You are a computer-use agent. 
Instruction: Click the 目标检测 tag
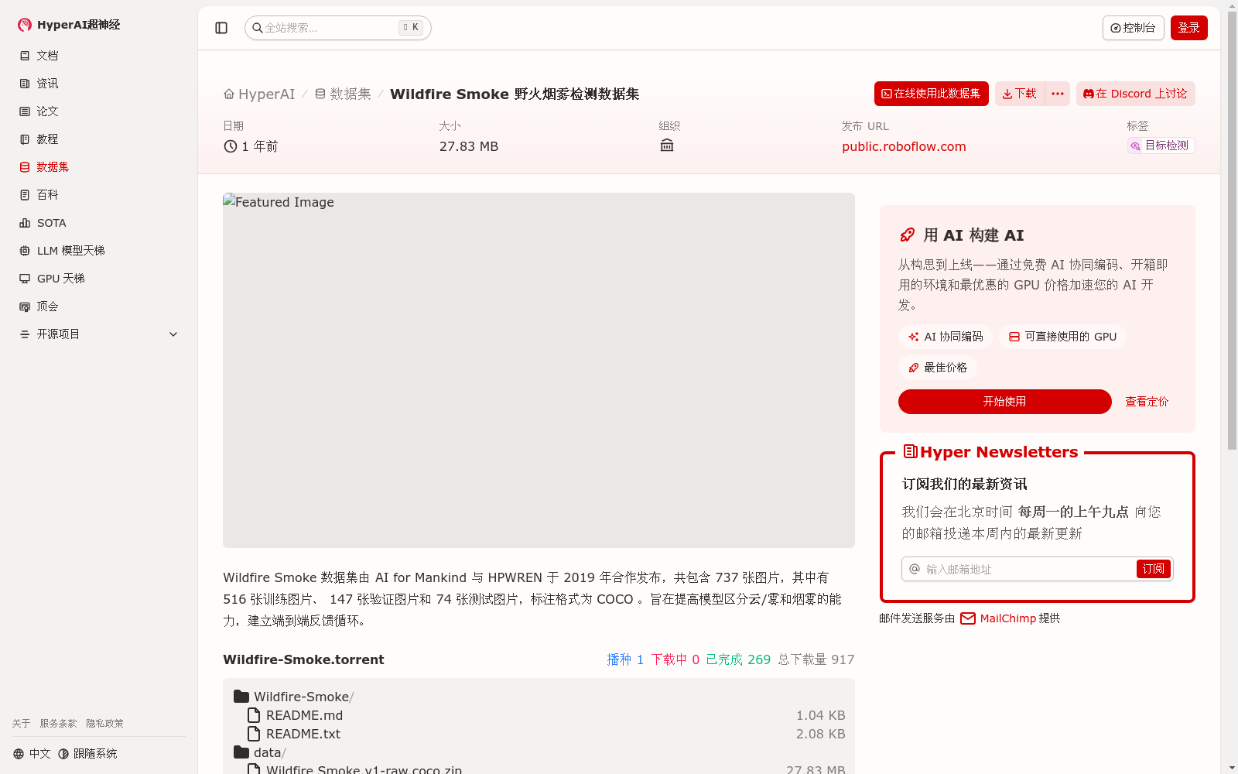[x=1161, y=146]
